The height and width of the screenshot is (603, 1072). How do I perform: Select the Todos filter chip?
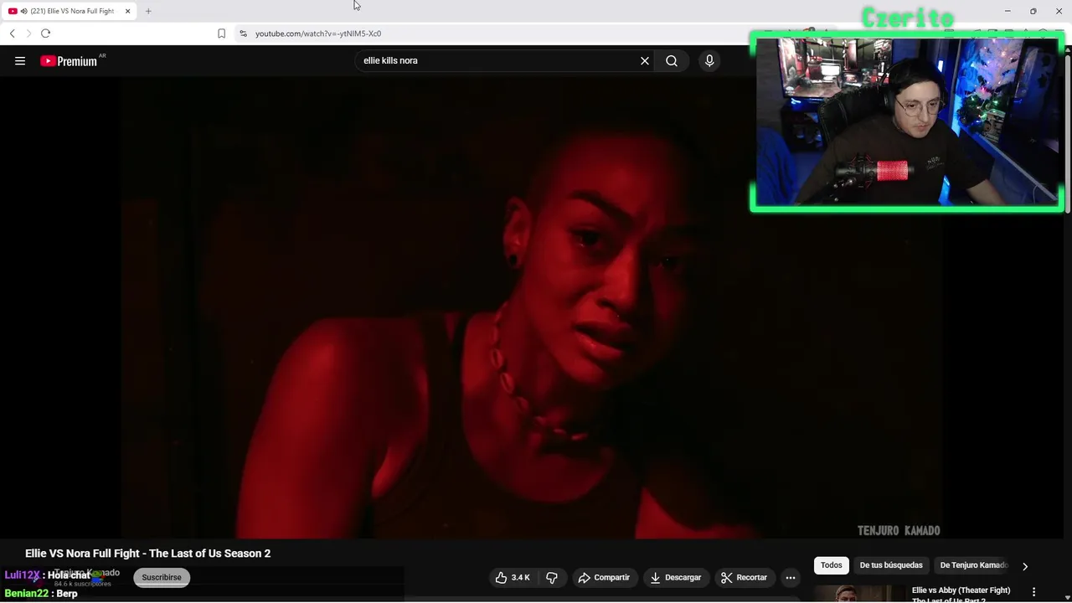[832, 565]
